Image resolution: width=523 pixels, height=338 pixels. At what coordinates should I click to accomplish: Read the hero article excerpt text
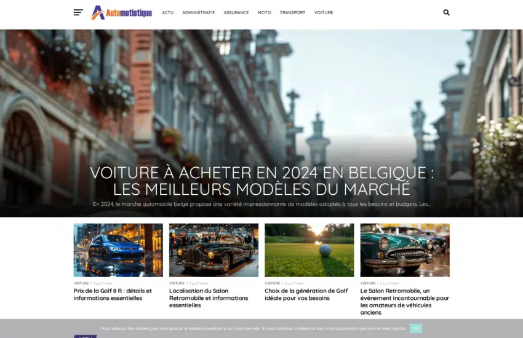click(x=261, y=204)
